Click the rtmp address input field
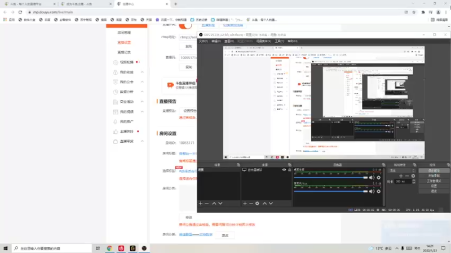451x253 pixels. coord(188,37)
